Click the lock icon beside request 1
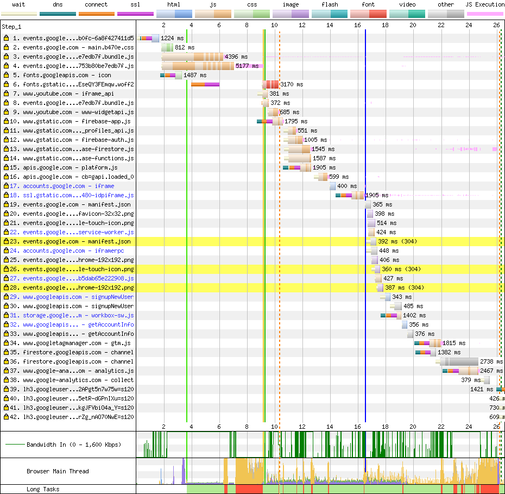Screen dimensions: 505x494 coord(7,38)
